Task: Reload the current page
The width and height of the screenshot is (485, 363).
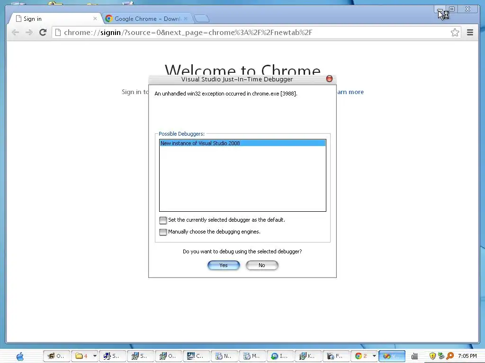Action: click(43, 32)
